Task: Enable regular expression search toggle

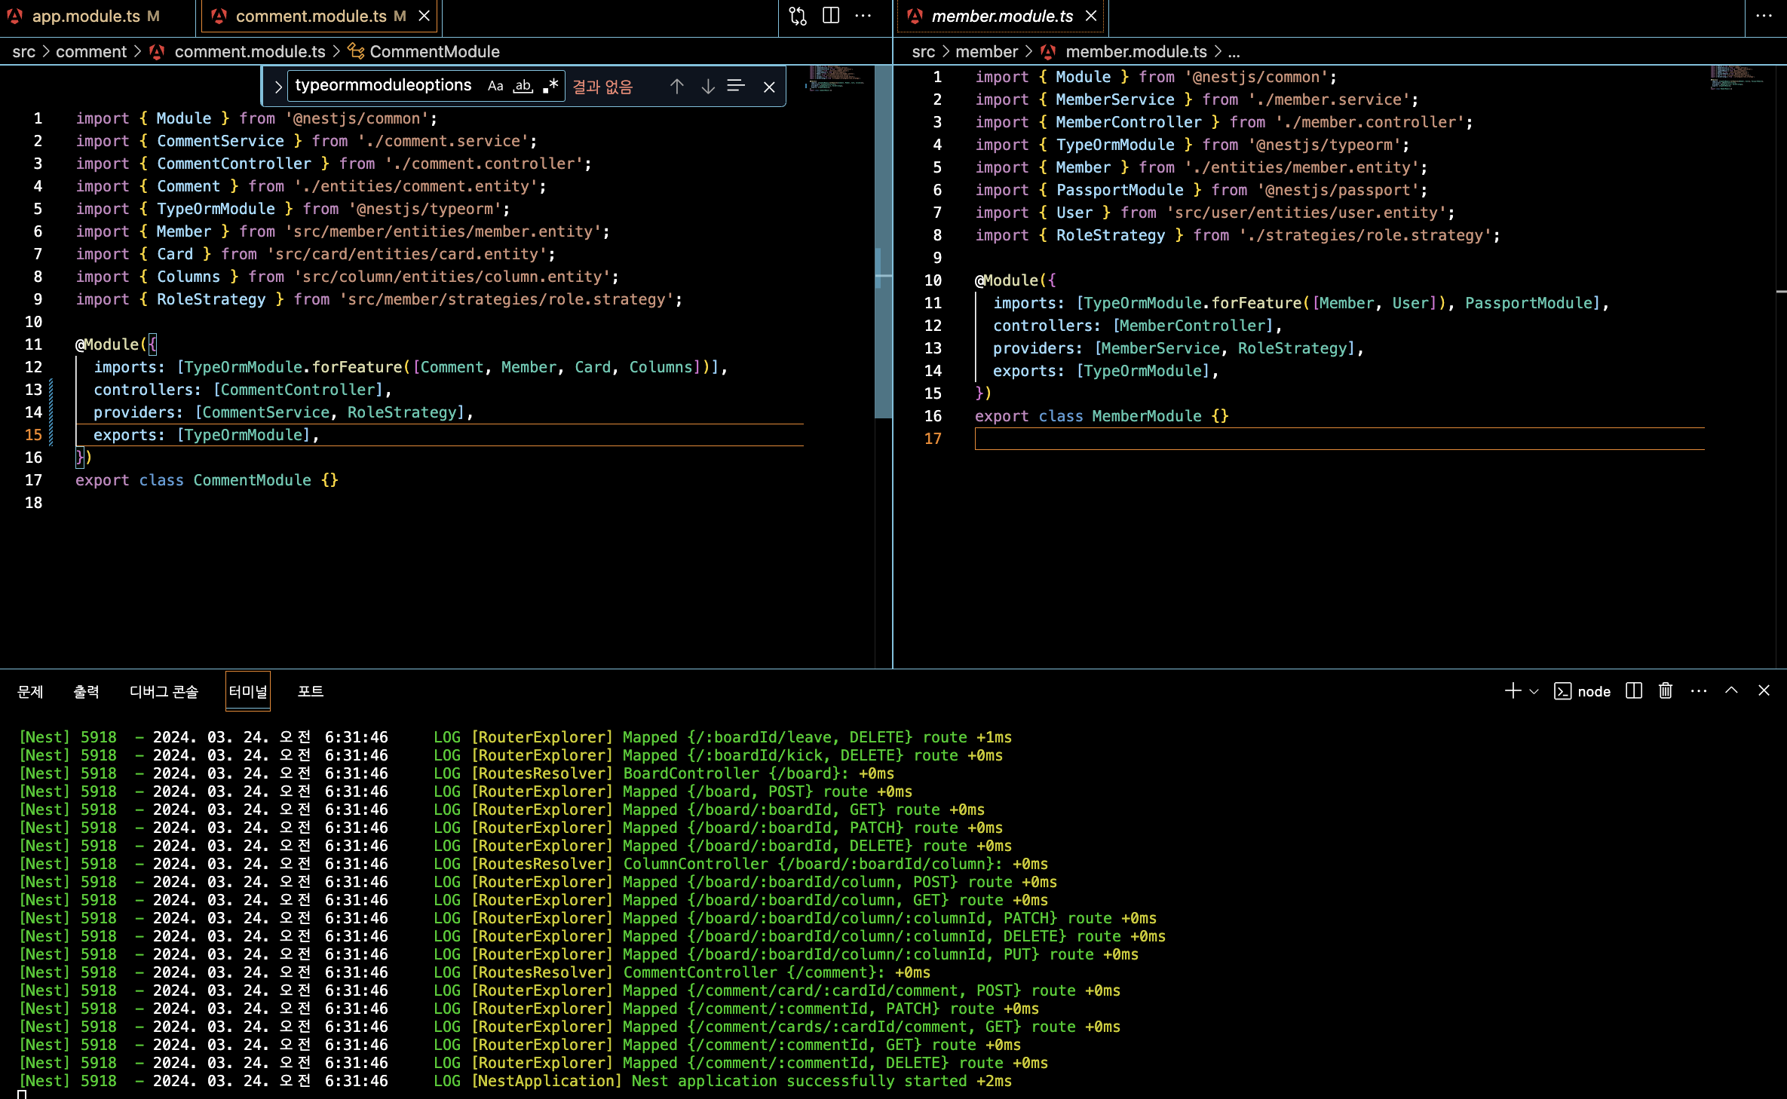Action: click(550, 86)
